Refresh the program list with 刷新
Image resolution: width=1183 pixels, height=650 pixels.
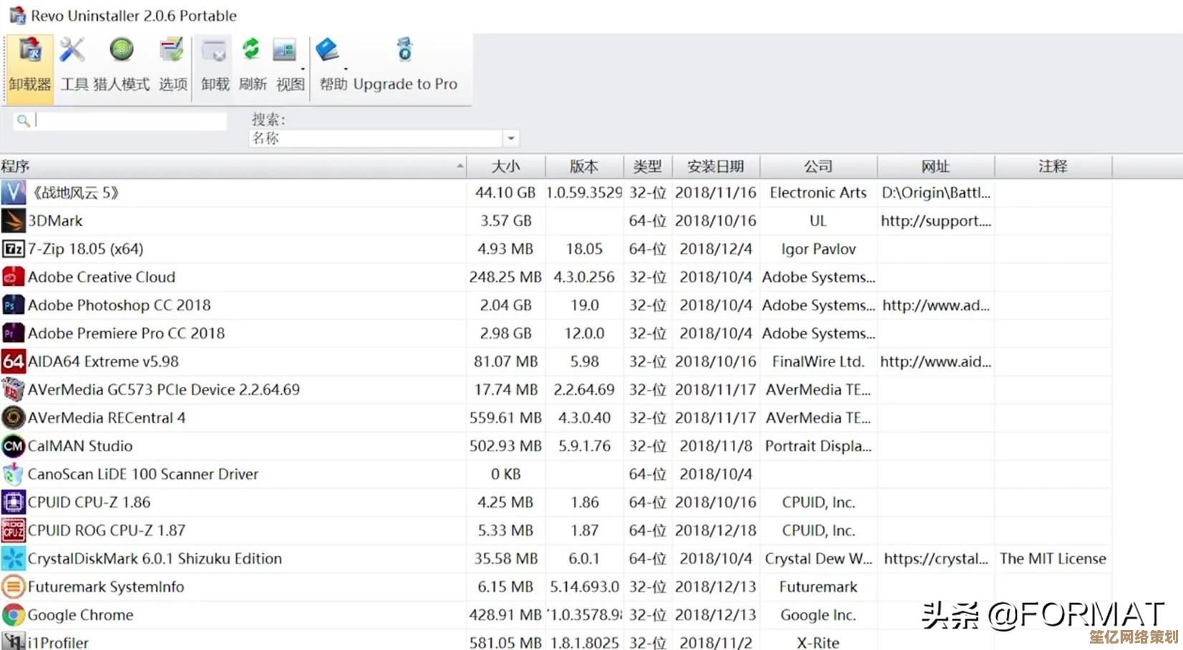252,64
